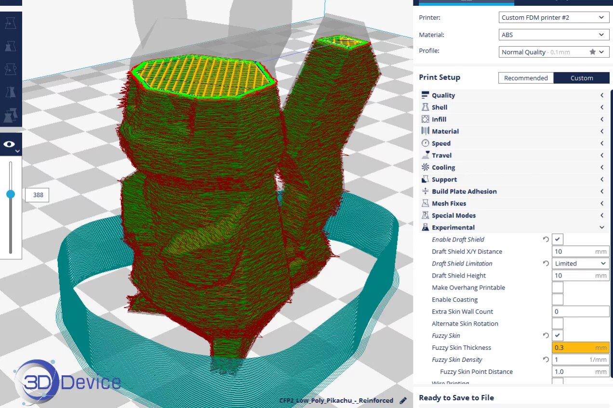Click the Draft Shield X/Y Distance field
This screenshot has width=613, height=408.
(581, 251)
